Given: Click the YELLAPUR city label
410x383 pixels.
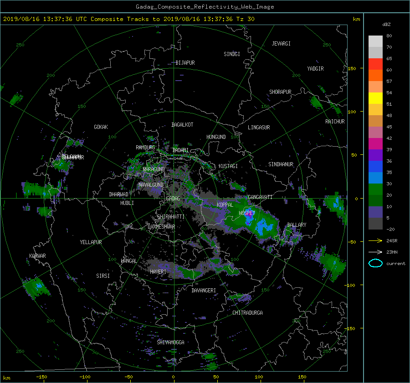Looking at the screenshot, I should (x=91, y=242).
